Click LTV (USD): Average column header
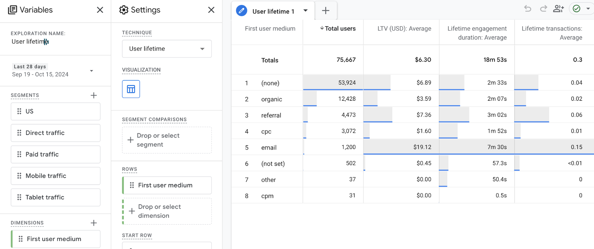This screenshot has width=594, height=249. tap(404, 29)
